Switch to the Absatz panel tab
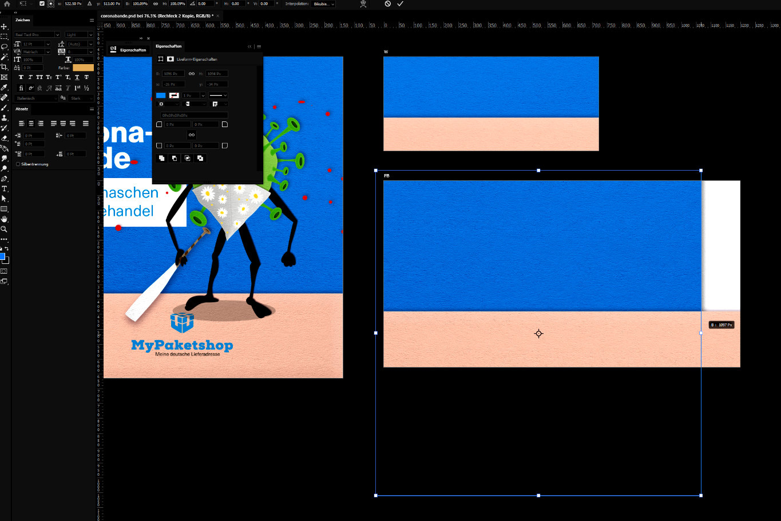The width and height of the screenshot is (781, 521). (x=22, y=109)
